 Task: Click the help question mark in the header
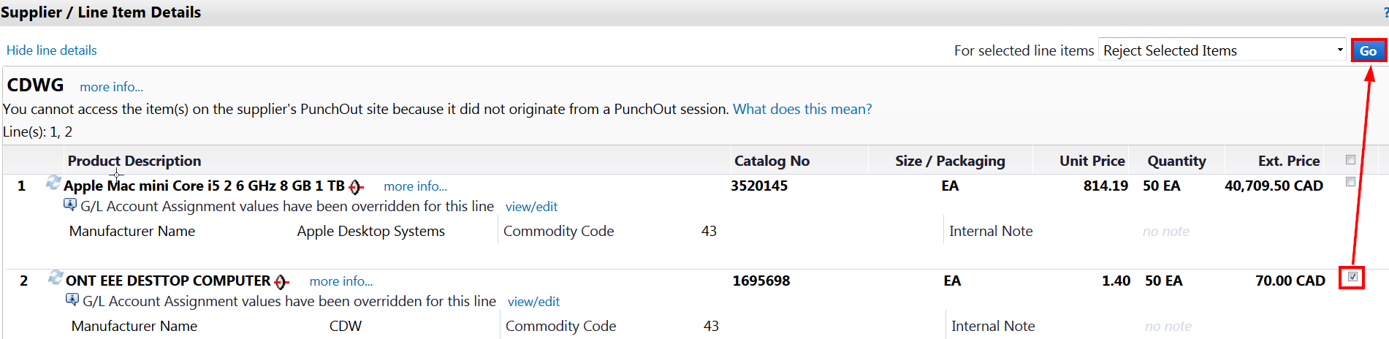pyautogui.click(x=1386, y=13)
